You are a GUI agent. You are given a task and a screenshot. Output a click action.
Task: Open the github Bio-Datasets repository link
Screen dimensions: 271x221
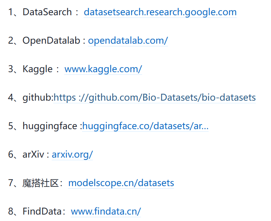click(x=155, y=98)
